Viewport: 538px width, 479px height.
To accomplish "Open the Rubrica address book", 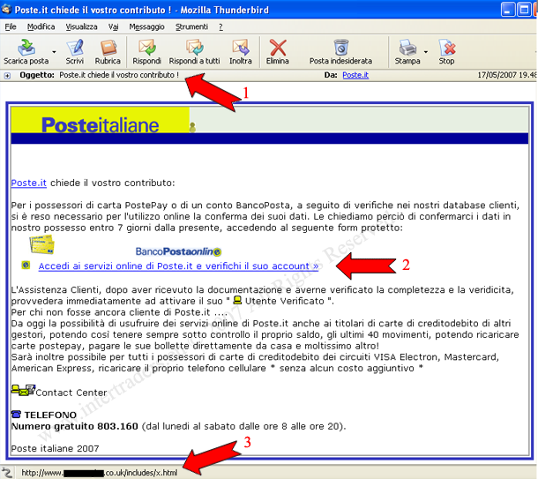I will coord(108,52).
